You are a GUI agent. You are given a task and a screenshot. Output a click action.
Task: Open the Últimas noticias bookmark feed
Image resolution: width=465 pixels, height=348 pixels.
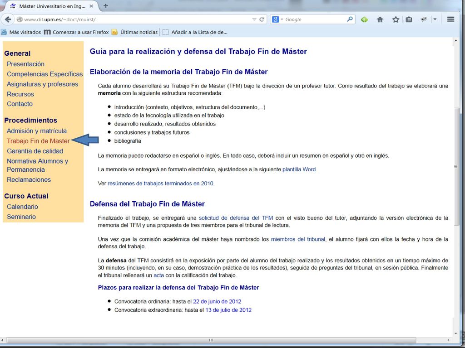(x=134, y=32)
